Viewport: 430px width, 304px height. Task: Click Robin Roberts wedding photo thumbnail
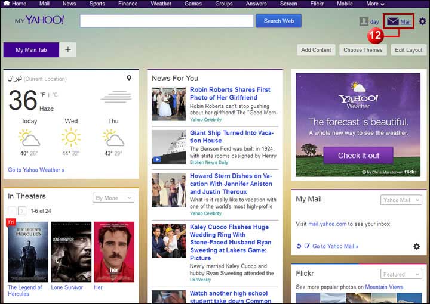[x=168, y=104]
